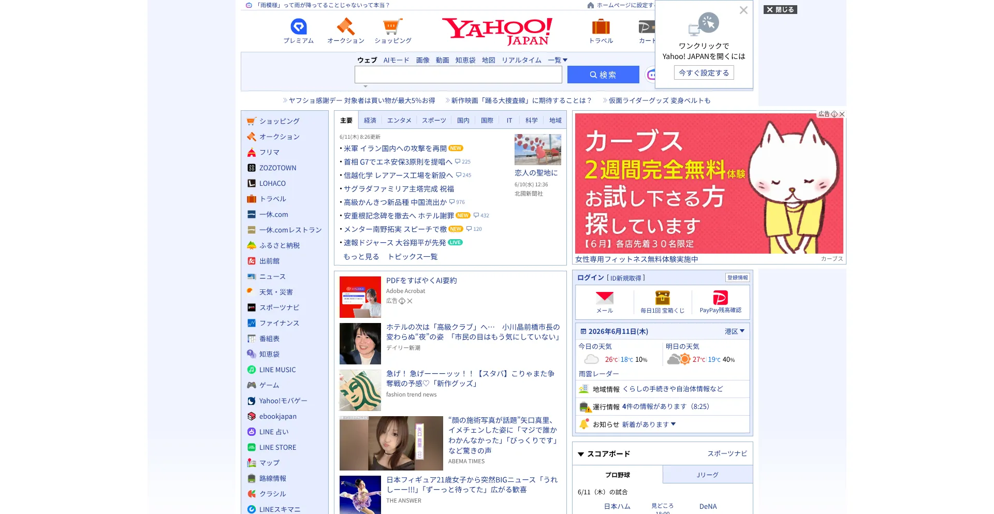Open headline サグラダファミリア主塔完成 祝福

pos(399,189)
